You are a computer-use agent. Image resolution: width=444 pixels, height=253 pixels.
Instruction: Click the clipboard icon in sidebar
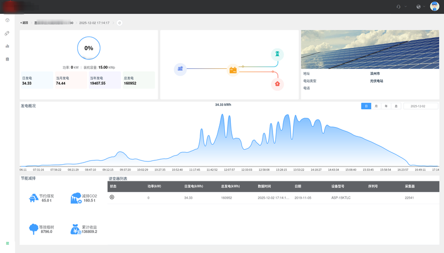pos(7,59)
